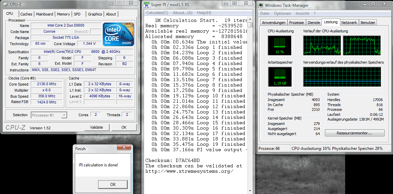Click the Code Name field Conroe
Screen dimensions: 393x194
tap(49, 32)
